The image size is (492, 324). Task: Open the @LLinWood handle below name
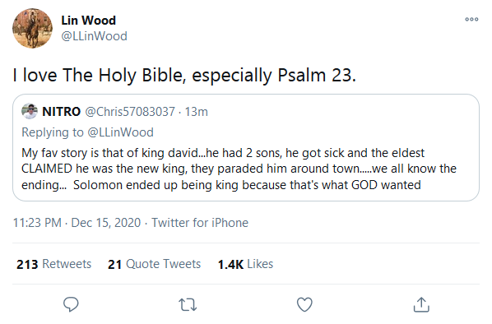pyautogui.click(x=94, y=36)
